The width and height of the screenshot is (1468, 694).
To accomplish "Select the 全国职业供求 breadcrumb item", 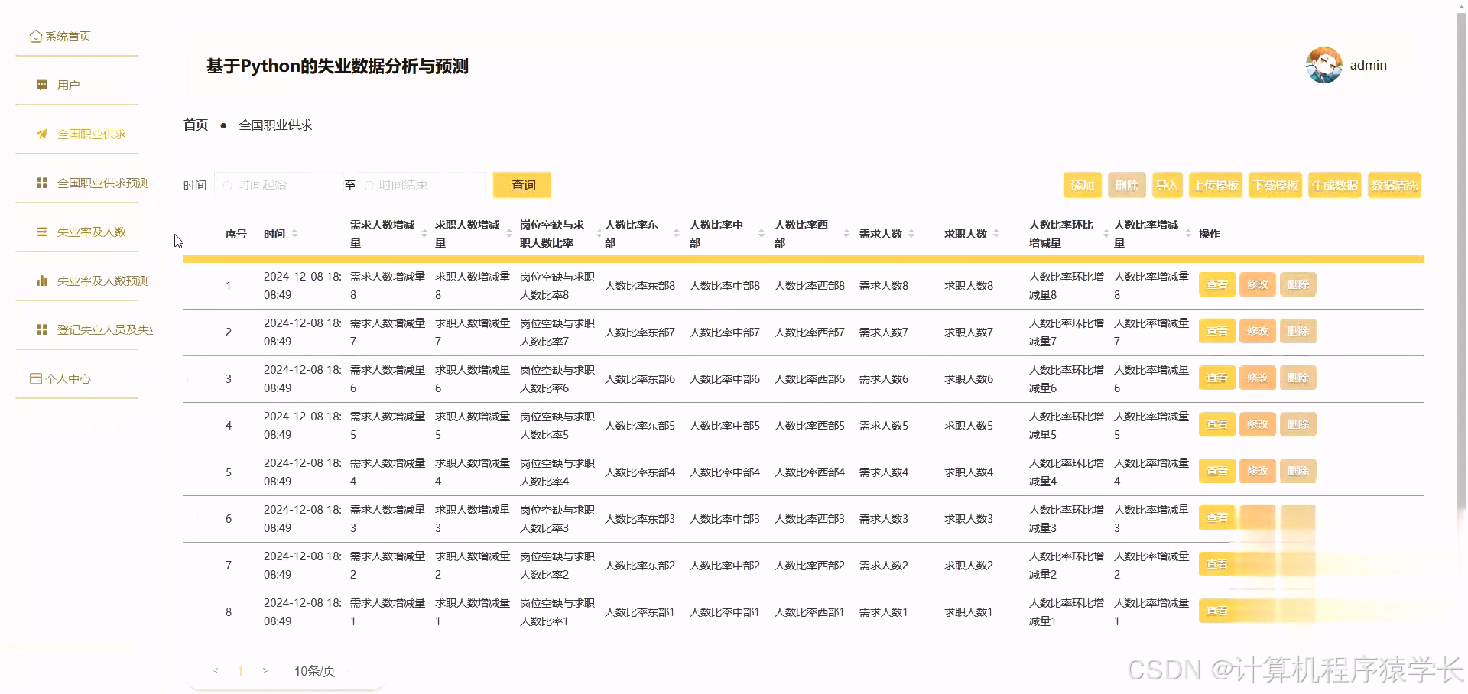I will coord(275,124).
